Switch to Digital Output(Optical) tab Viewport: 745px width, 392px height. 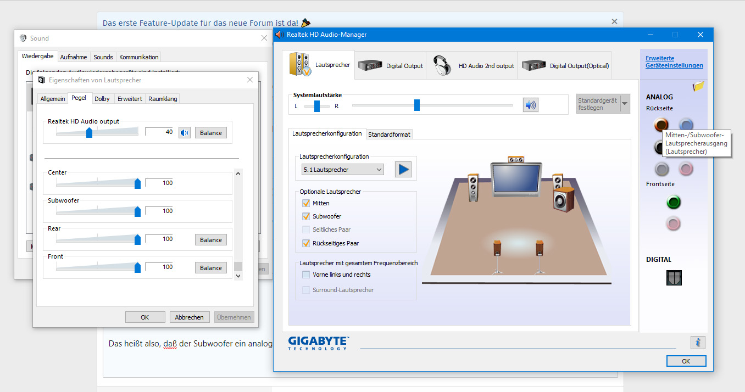coord(565,66)
